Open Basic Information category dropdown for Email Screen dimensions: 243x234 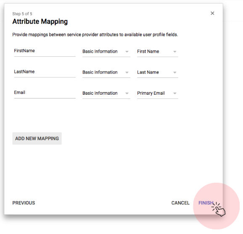coord(106,93)
